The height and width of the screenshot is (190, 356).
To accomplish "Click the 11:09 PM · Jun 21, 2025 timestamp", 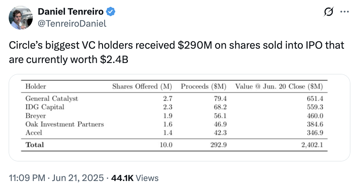I will click(56, 178).
